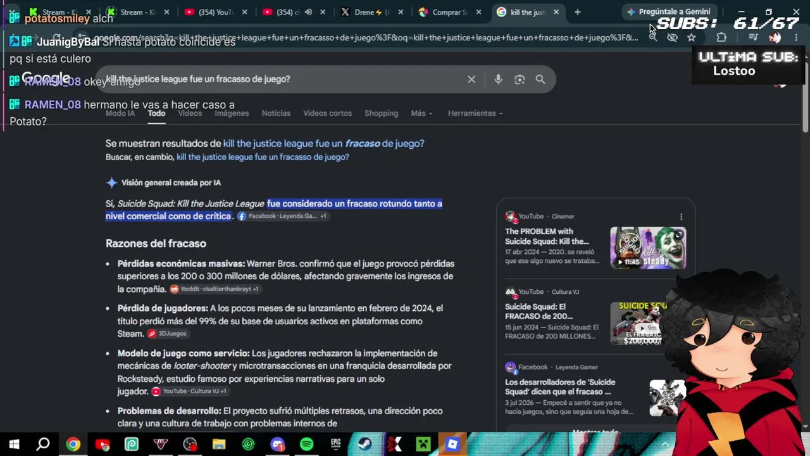This screenshot has width=810, height=456.
Task: Open Epic Games Launcher from the taskbar
Action: 335,445
